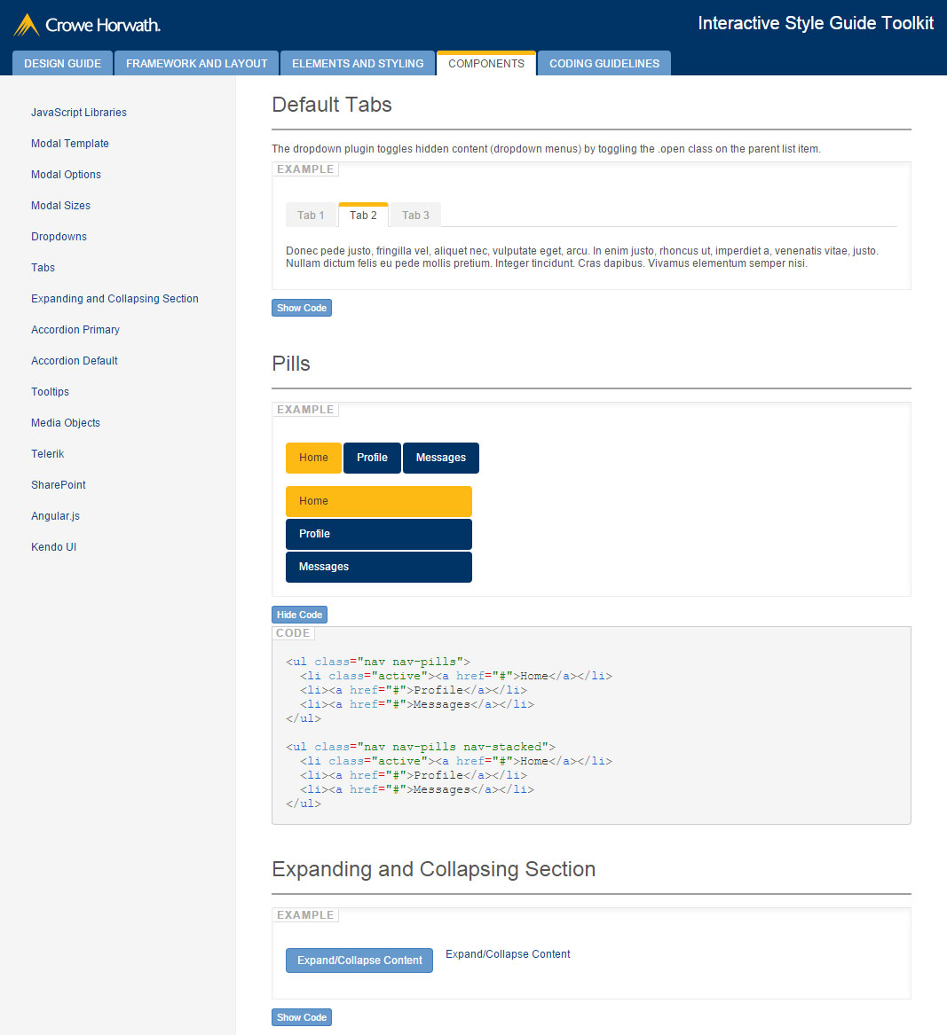This screenshot has height=1035, width=947.
Task: Go to the Tooltips section
Action: coord(50,391)
